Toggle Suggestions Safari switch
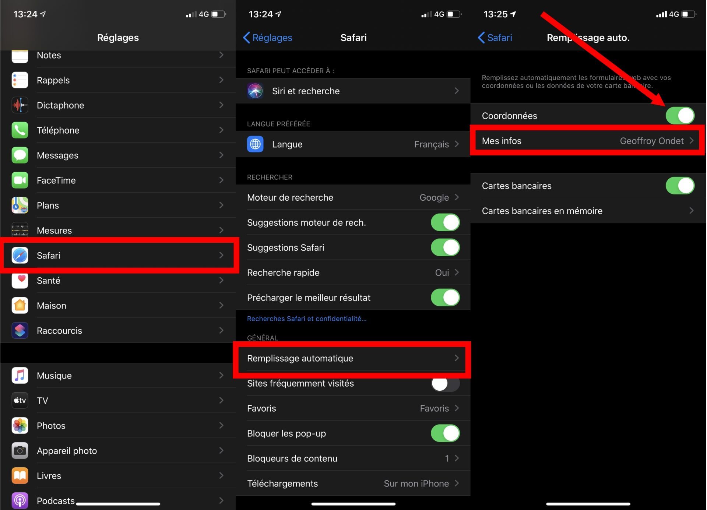Screen dimensions: 707x510 [x=445, y=247]
